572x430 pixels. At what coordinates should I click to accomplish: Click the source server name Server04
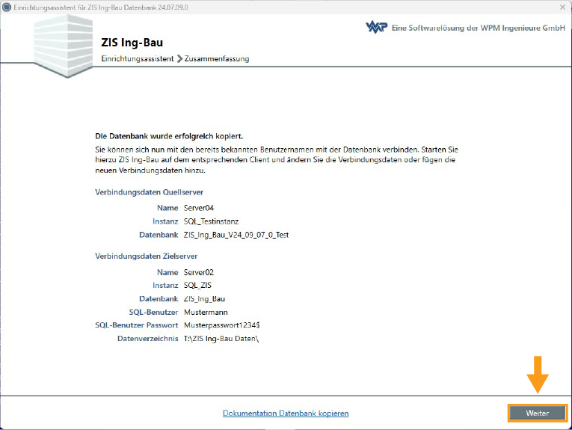coord(199,208)
